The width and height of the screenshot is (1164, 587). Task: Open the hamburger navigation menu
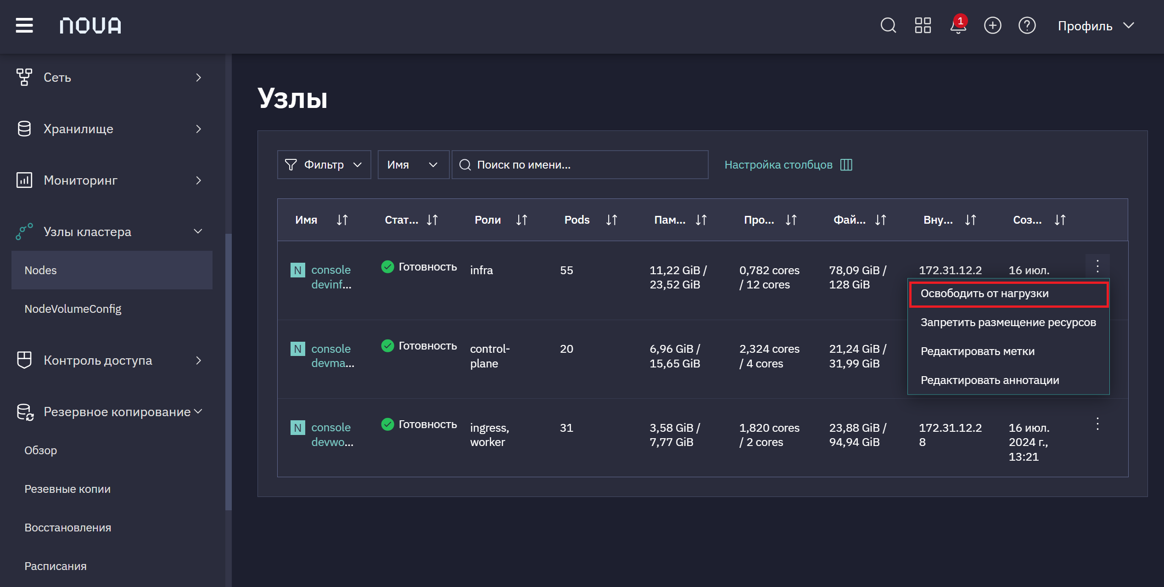pos(24,25)
